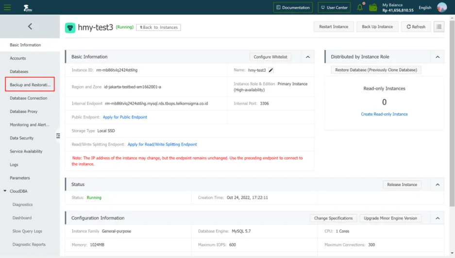Click the green Running status value
The height and width of the screenshot is (258, 455).
point(94,198)
